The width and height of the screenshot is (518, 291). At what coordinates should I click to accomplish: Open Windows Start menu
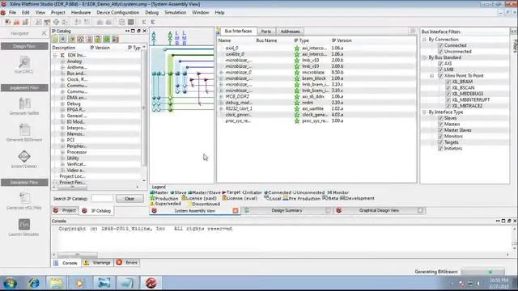(10, 283)
